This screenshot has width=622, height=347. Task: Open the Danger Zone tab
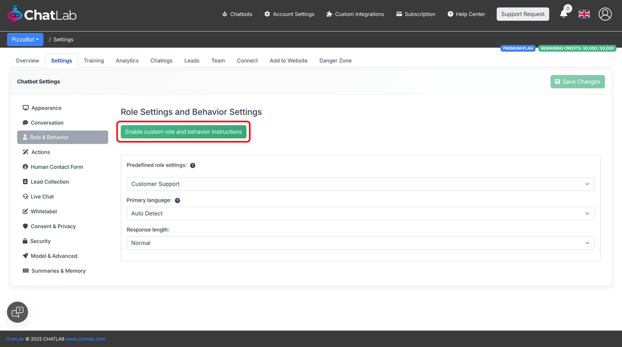tap(335, 61)
